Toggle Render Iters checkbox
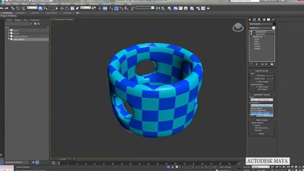This screenshot has width=304, height=171. (251, 79)
